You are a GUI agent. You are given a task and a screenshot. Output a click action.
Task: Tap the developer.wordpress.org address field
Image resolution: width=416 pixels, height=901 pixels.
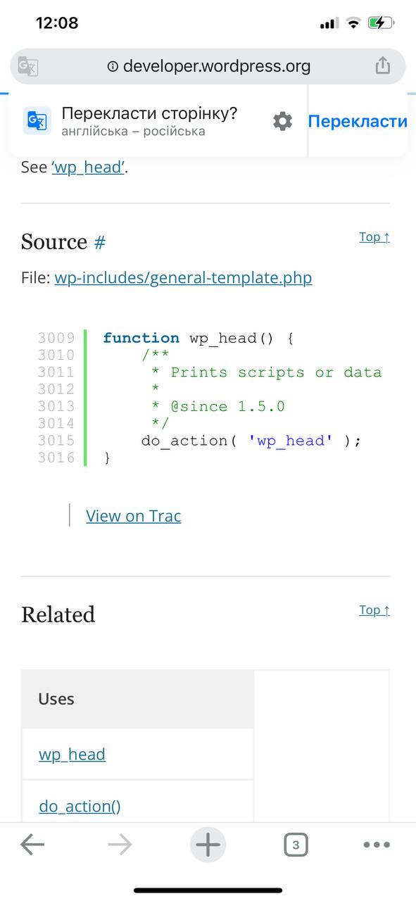coord(208,66)
